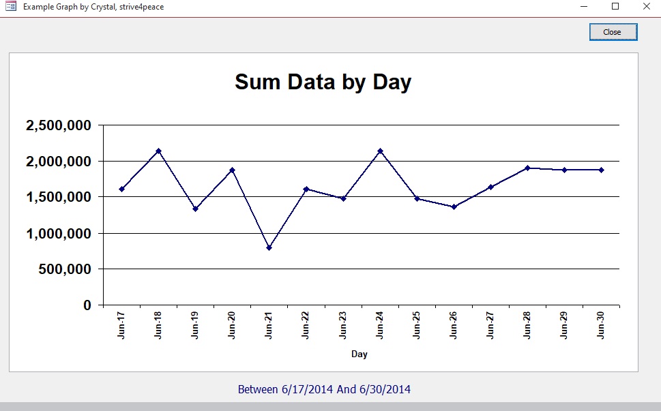This screenshot has width=661, height=411.
Task: Click the Access form icon in title bar
Action: pyautogui.click(x=10, y=6)
